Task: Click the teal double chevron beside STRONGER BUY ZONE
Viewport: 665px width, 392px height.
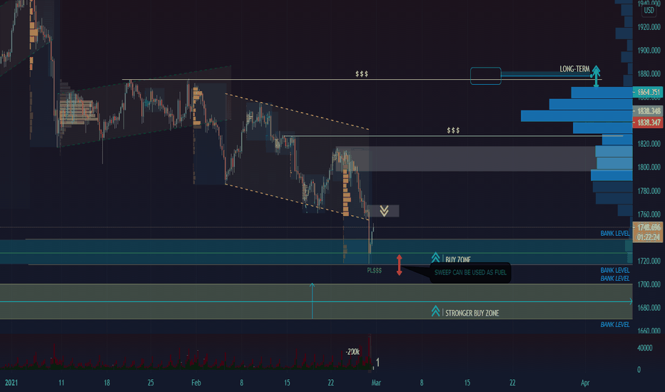Action: pos(435,311)
